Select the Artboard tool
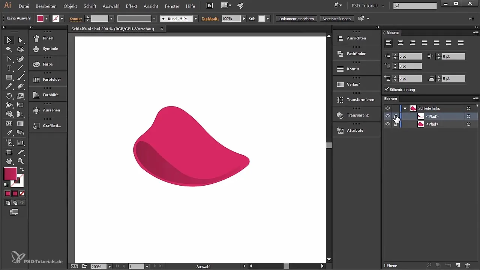This screenshot has width=480, height=270. coord(9,152)
